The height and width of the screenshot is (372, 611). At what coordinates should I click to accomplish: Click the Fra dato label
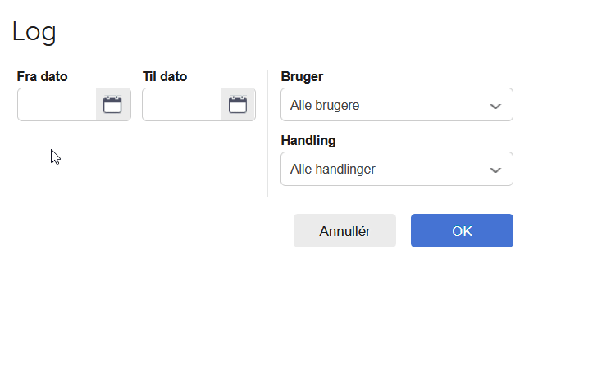(42, 77)
